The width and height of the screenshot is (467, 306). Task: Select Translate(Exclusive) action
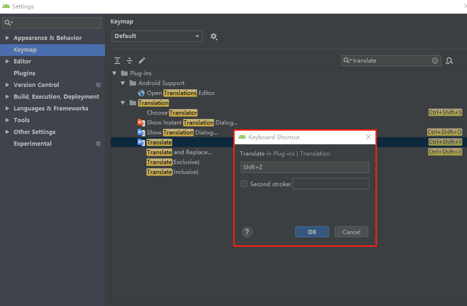click(x=173, y=162)
